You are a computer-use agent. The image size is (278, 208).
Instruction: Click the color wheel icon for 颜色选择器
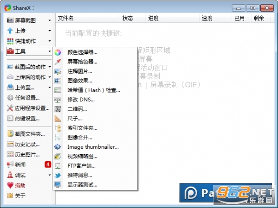(58, 52)
